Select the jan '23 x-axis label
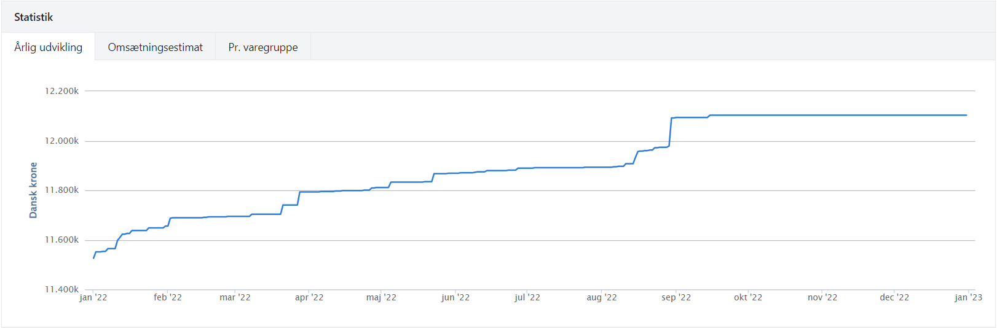Viewport: 997px width, 328px height. click(x=968, y=297)
